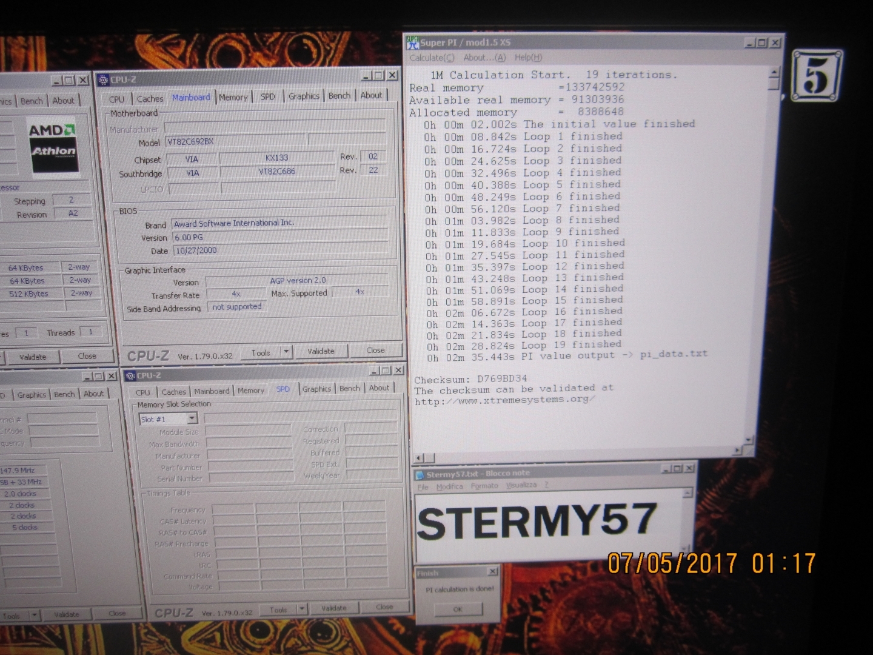Expand Tools dropdown arrow in SPD CPU-Z window
This screenshot has width=873, height=655.
[302, 609]
